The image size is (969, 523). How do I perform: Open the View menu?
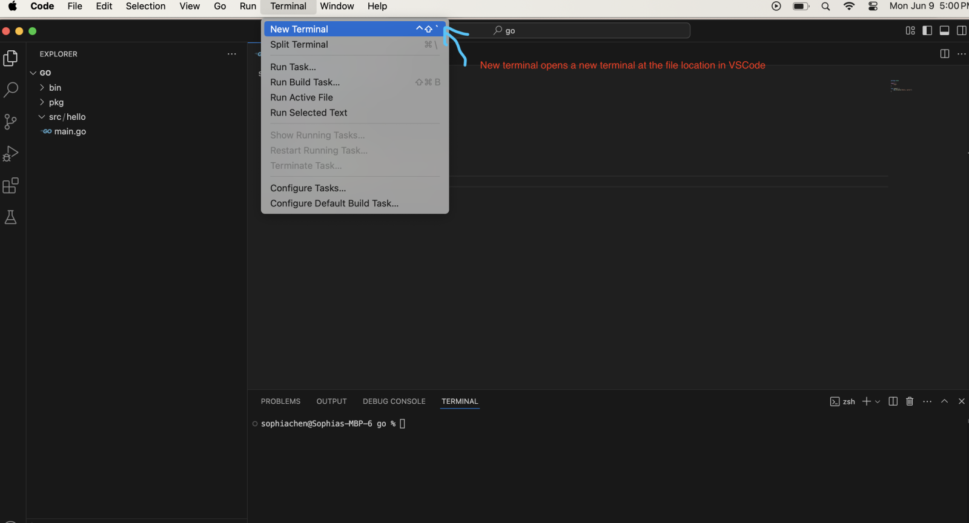[x=190, y=6]
